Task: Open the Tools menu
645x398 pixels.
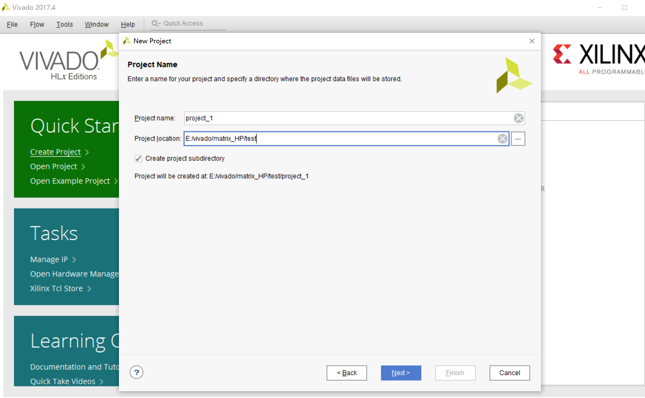Action: (x=64, y=24)
